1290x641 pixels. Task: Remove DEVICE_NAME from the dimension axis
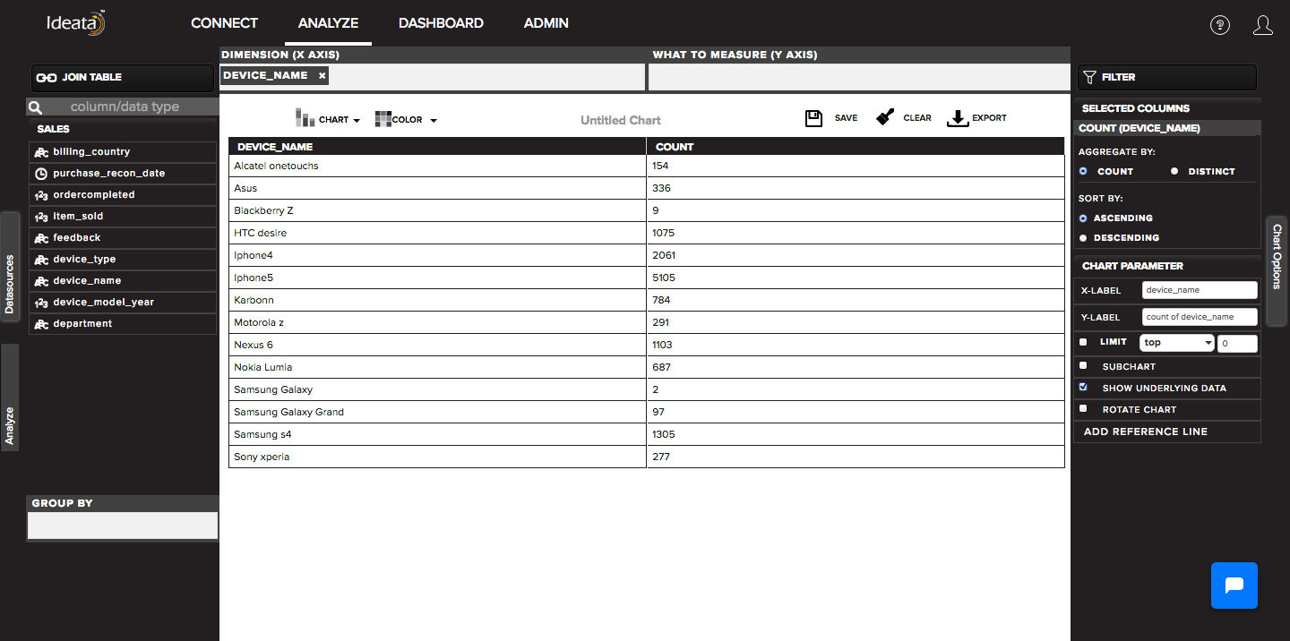click(x=322, y=76)
